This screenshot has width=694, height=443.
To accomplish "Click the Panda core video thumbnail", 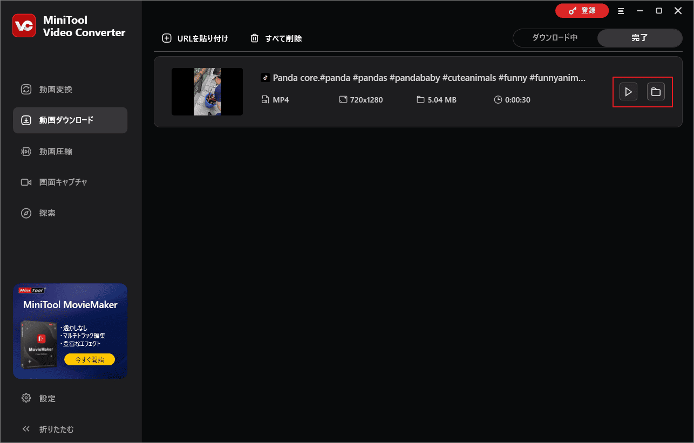I will 207,92.
